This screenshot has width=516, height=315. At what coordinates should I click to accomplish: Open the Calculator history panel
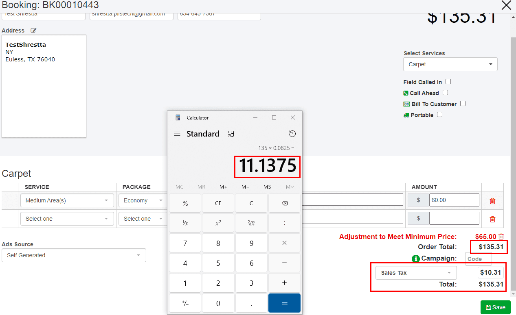tap(292, 134)
